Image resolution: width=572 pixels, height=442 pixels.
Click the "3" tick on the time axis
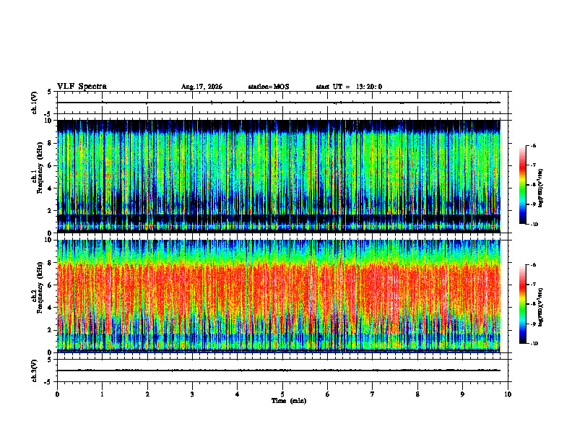click(x=192, y=394)
